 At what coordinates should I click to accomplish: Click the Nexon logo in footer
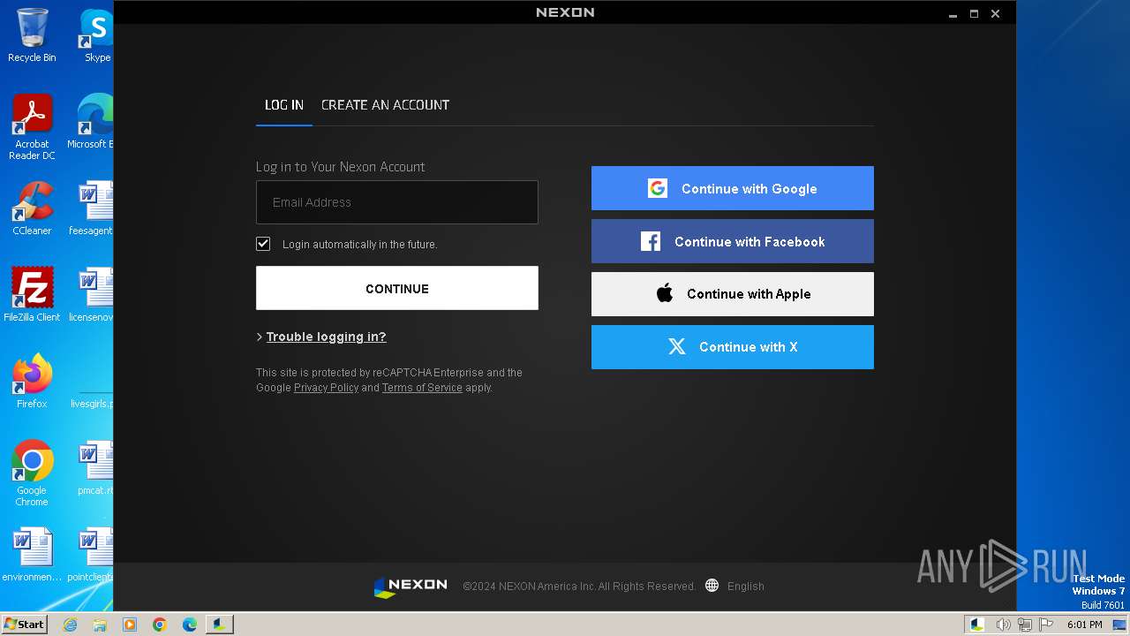click(411, 587)
